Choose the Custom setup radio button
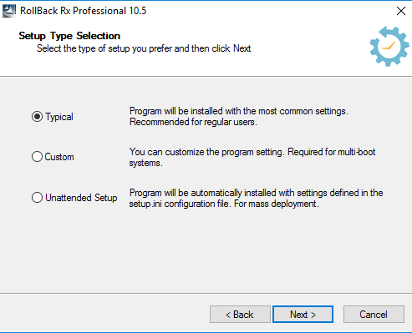The width and height of the screenshot is (412, 333). [37, 157]
